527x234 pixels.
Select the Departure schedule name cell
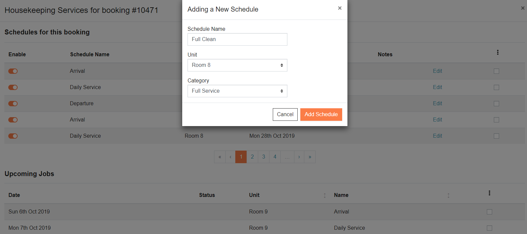point(82,103)
